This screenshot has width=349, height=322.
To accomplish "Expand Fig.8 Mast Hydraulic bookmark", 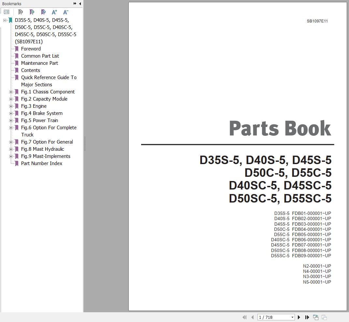I will (11, 149).
